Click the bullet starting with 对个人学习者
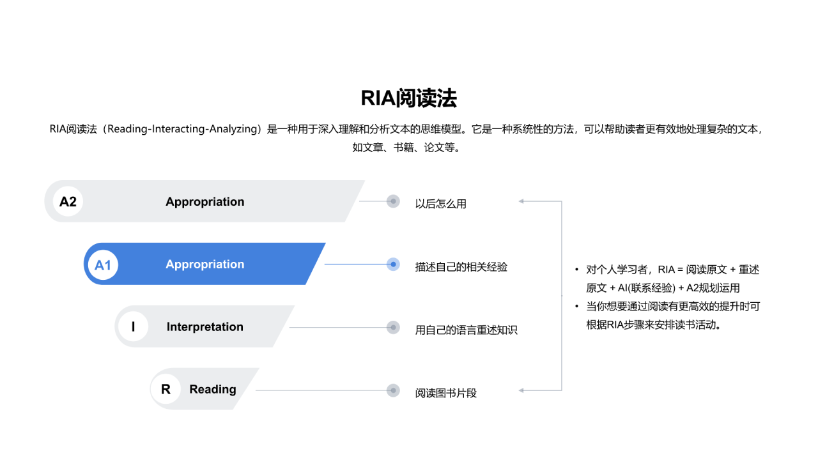Image resolution: width=818 pixels, height=460 pixels. tap(671, 279)
